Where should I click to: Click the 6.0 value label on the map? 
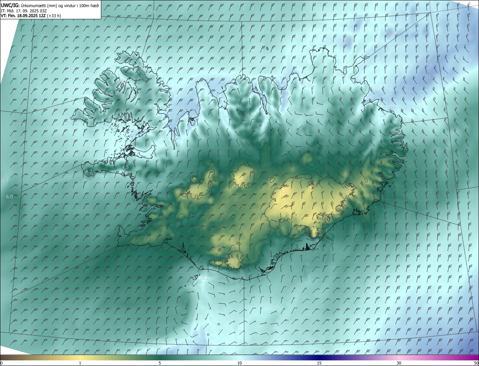[x=9, y=197]
